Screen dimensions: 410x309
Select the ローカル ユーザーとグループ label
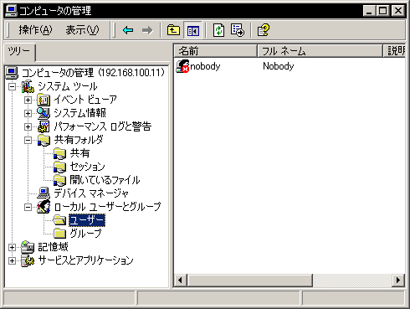107,207
